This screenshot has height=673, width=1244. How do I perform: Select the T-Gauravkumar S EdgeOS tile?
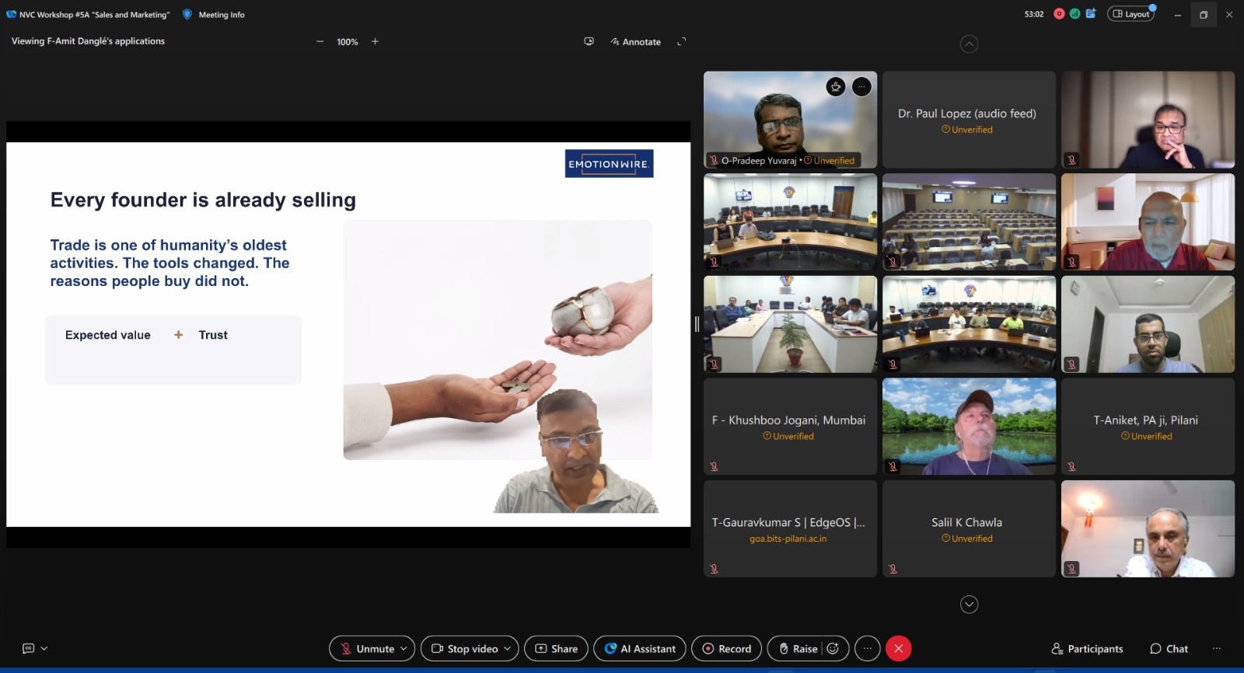(x=790, y=528)
